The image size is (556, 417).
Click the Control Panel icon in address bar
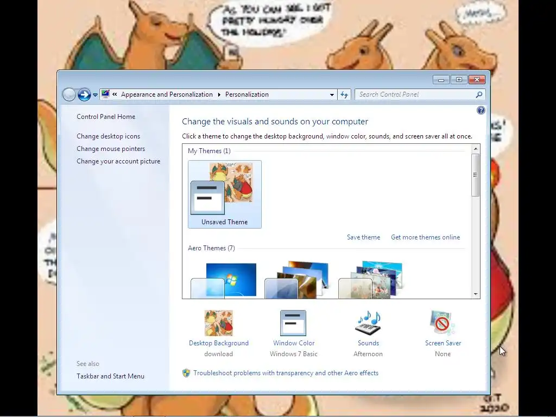(105, 94)
